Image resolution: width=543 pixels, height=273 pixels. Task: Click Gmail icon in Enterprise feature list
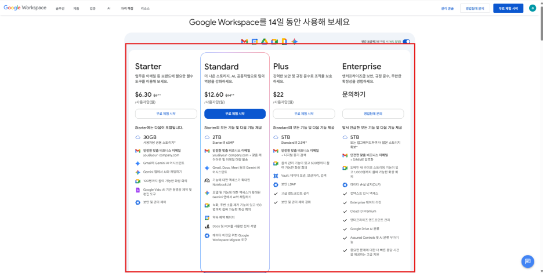point(345,155)
